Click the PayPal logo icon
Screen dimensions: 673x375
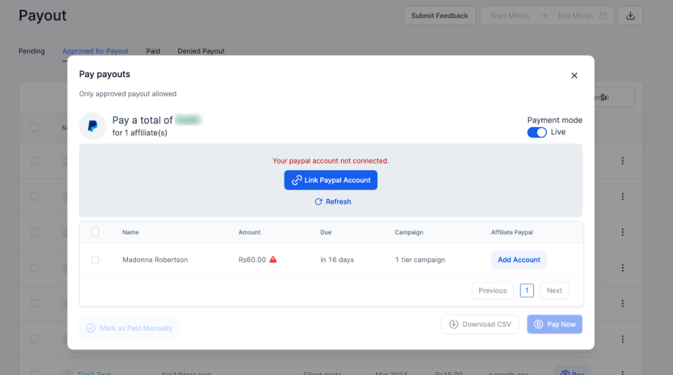[x=92, y=126]
